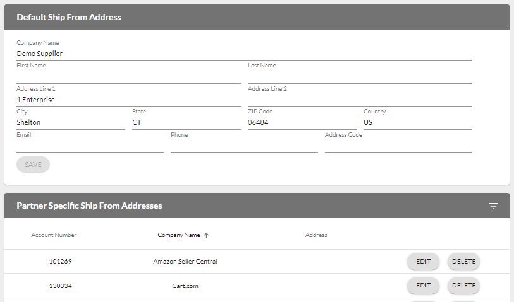
Task: Click the Address Line 2 field
Action: 359,100
